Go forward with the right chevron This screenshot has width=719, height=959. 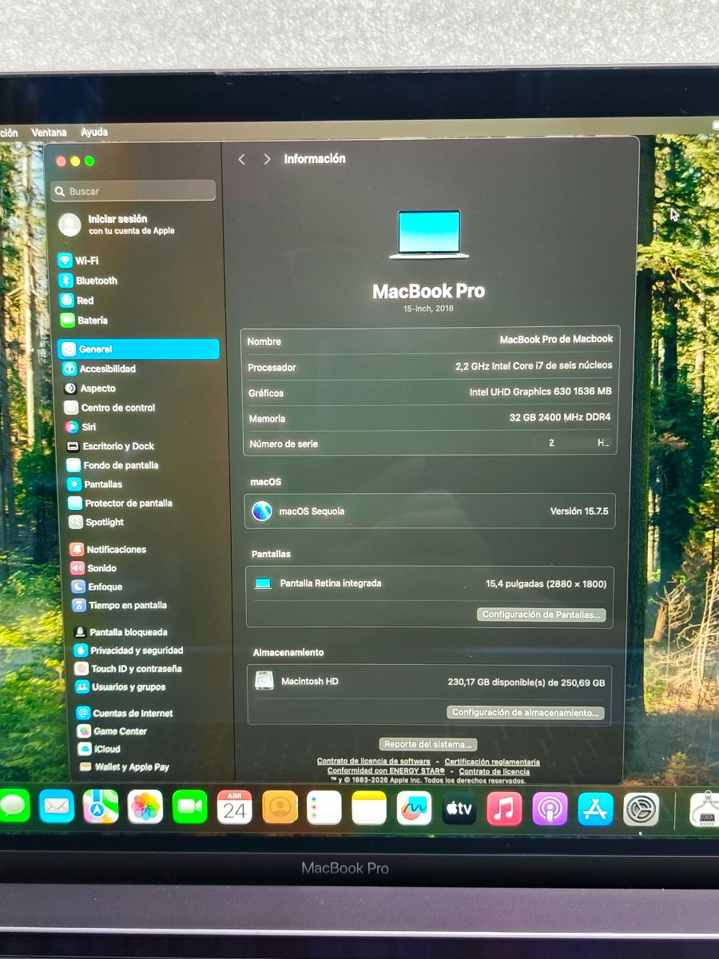267,159
